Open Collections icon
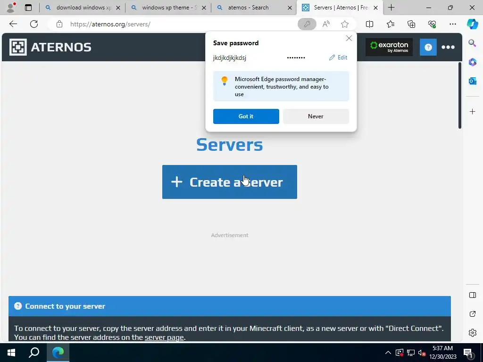This screenshot has height=362, width=483. coord(411,24)
